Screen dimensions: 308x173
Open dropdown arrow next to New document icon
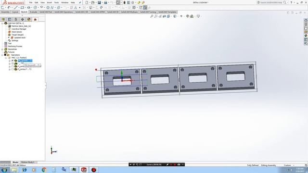90,2
